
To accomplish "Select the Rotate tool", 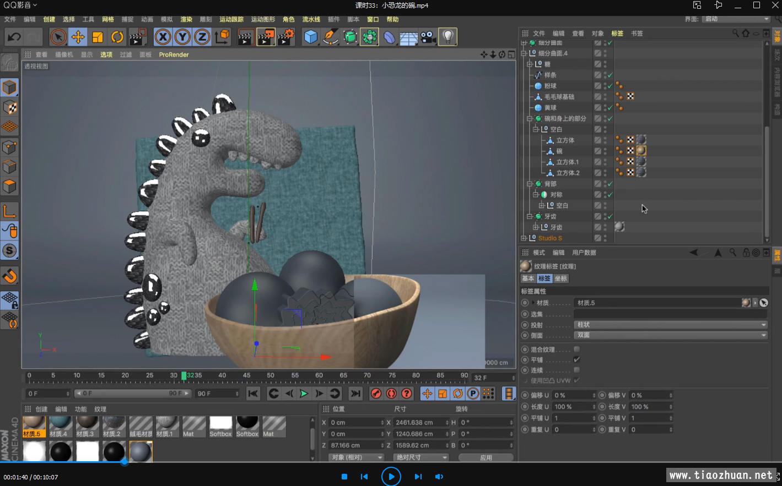I will [117, 37].
